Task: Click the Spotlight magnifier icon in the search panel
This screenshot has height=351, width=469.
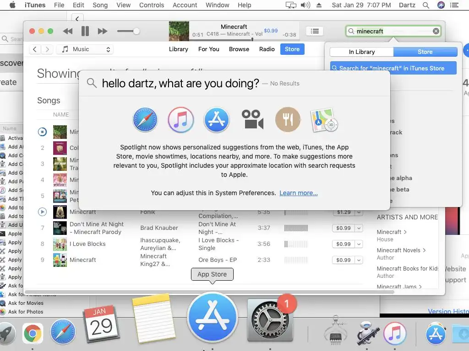Action: (92, 83)
